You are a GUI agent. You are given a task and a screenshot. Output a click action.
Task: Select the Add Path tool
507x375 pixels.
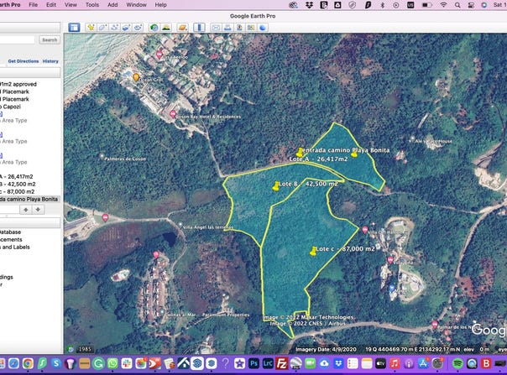pos(114,28)
